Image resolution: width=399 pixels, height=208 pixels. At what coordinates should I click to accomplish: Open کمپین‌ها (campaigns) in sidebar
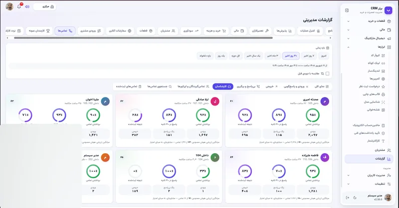coord(377,79)
